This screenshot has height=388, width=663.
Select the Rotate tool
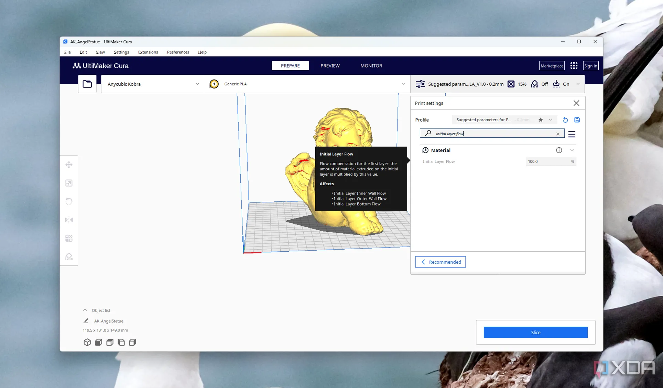click(69, 201)
